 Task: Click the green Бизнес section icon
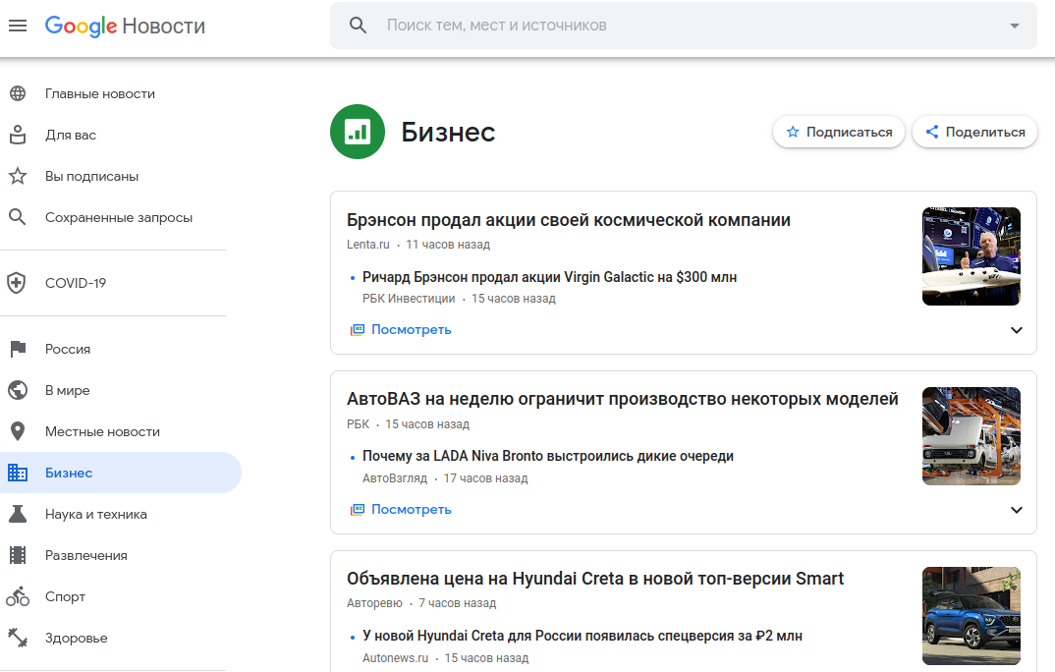358,132
